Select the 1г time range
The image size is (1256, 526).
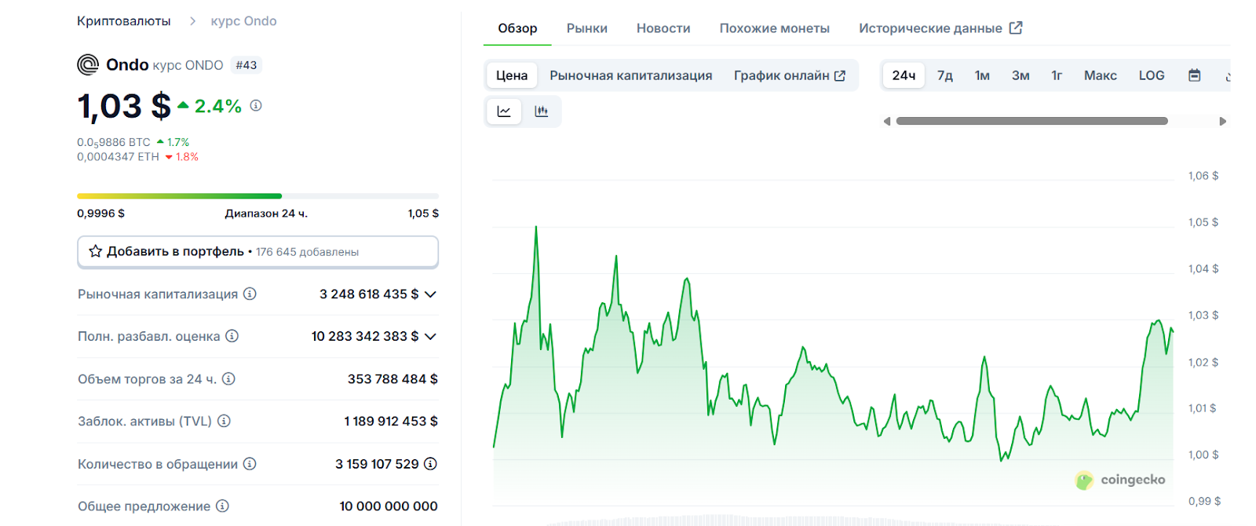click(1057, 75)
